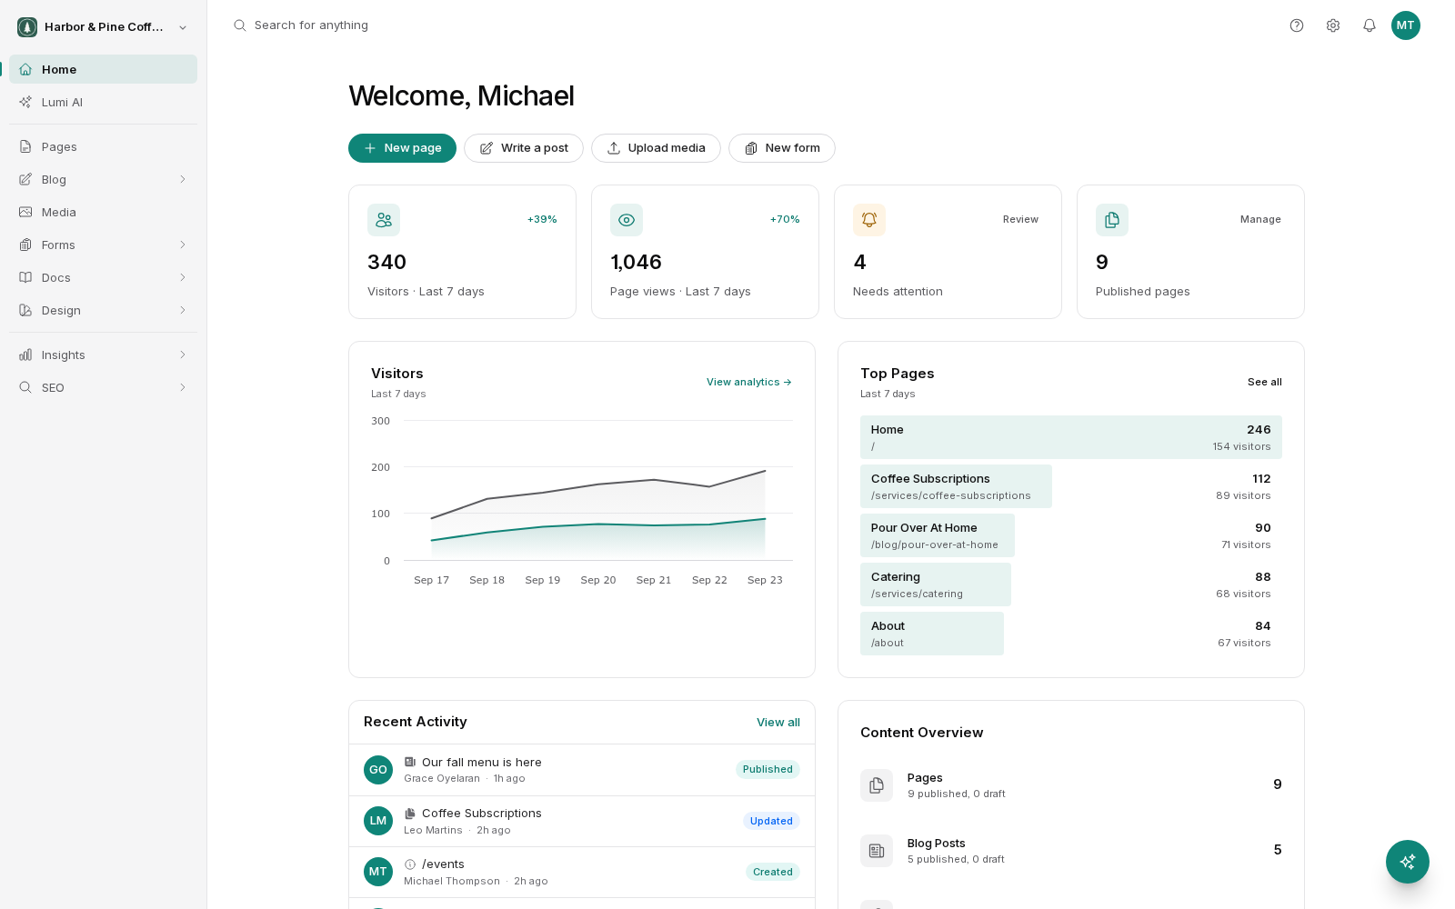Viewport: 1455px width, 909px height.
Task: Click the visitors icon on the 340 card
Action: pyautogui.click(x=384, y=220)
